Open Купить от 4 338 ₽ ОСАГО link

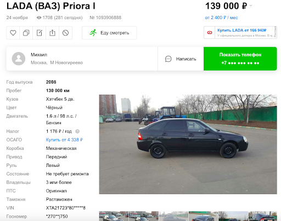[x=64, y=140]
